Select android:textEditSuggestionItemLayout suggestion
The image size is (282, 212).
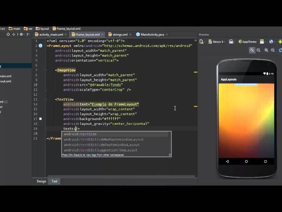[115, 150]
